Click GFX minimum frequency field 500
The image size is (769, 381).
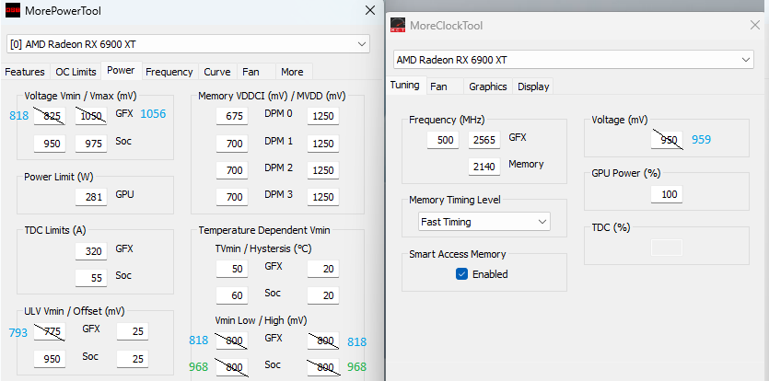[443, 140]
